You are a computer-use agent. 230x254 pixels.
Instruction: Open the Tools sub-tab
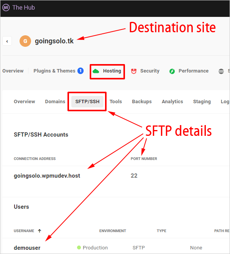point(116,101)
